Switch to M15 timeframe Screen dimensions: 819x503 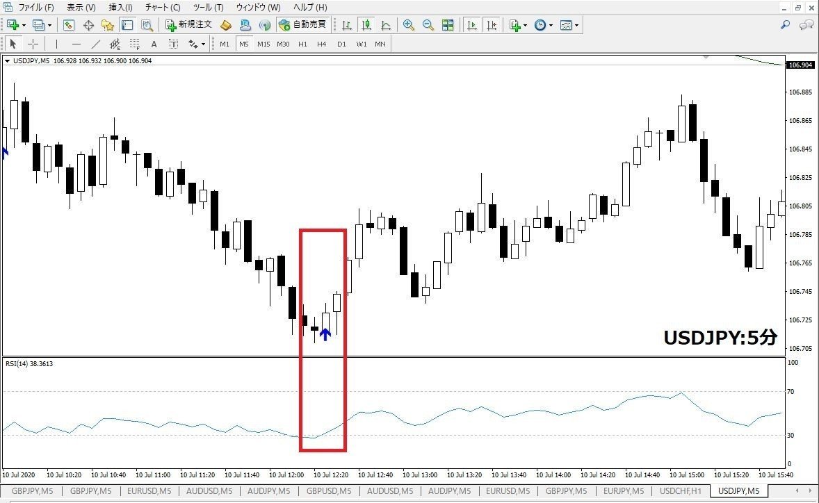pos(263,44)
